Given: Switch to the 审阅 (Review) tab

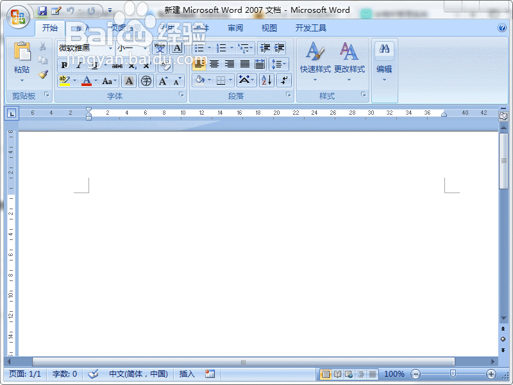Looking at the screenshot, I should click(x=235, y=28).
